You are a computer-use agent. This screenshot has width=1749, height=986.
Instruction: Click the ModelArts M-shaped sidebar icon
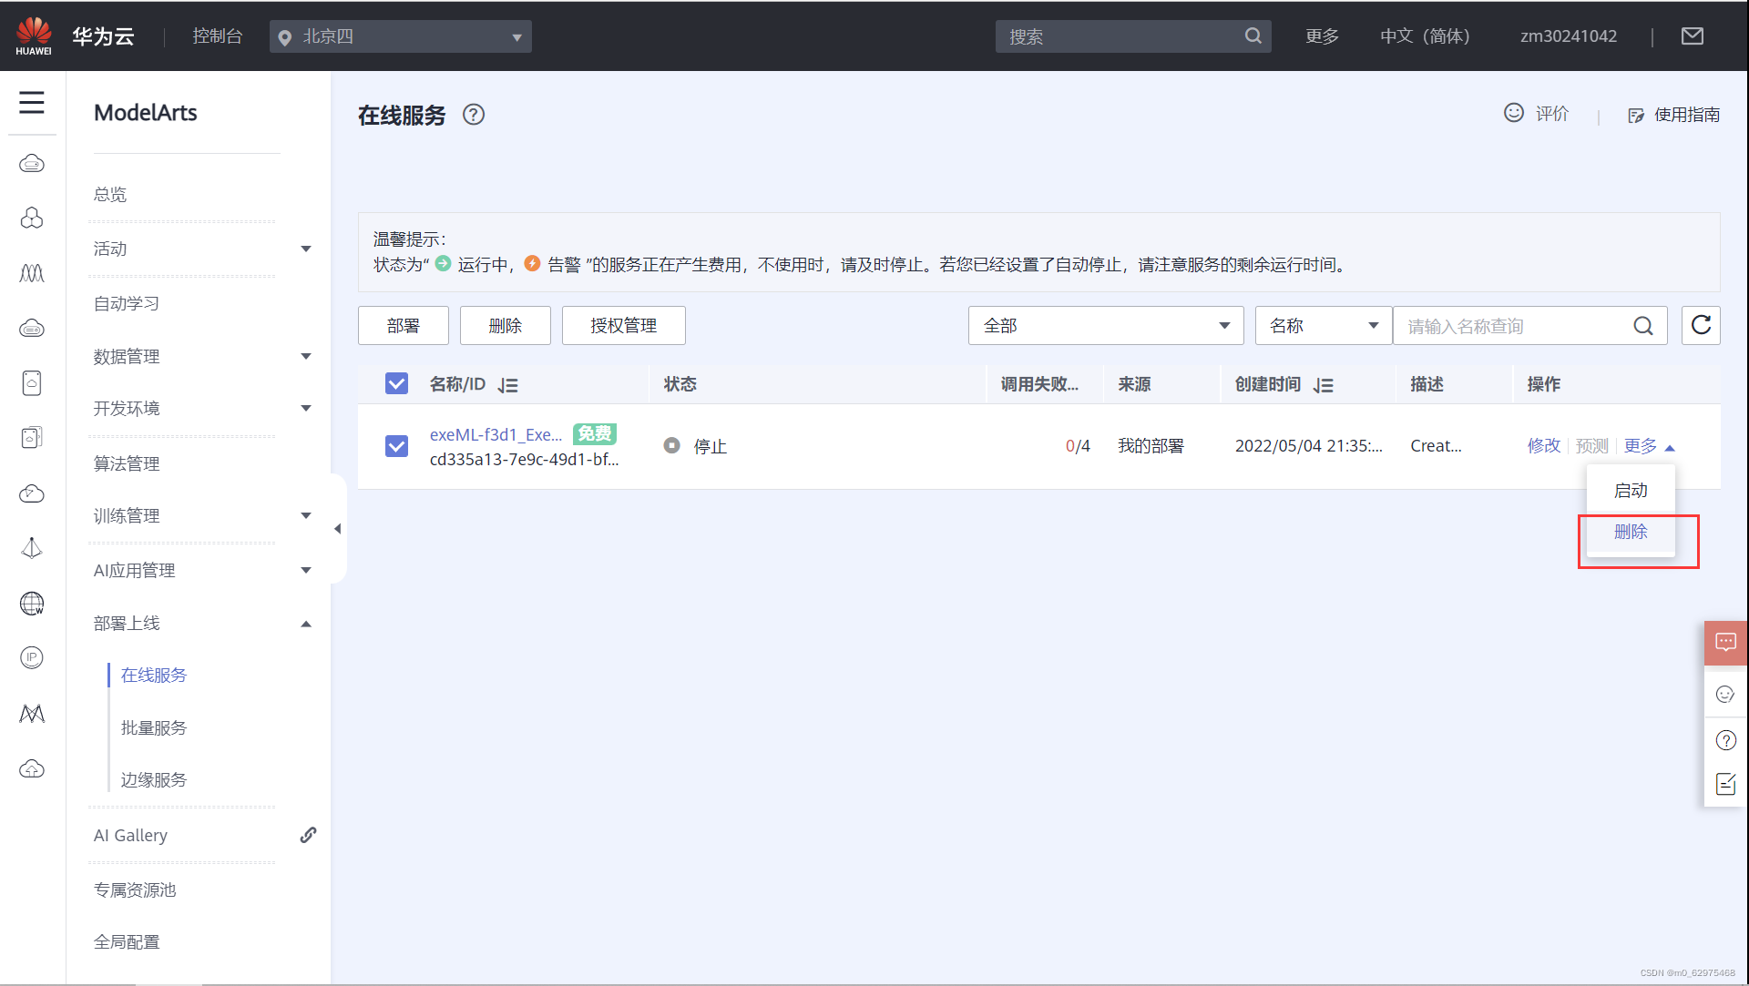[x=32, y=714]
